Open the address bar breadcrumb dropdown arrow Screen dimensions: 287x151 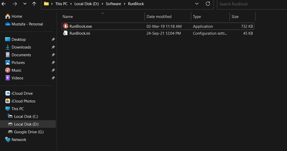click(x=197, y=4)
